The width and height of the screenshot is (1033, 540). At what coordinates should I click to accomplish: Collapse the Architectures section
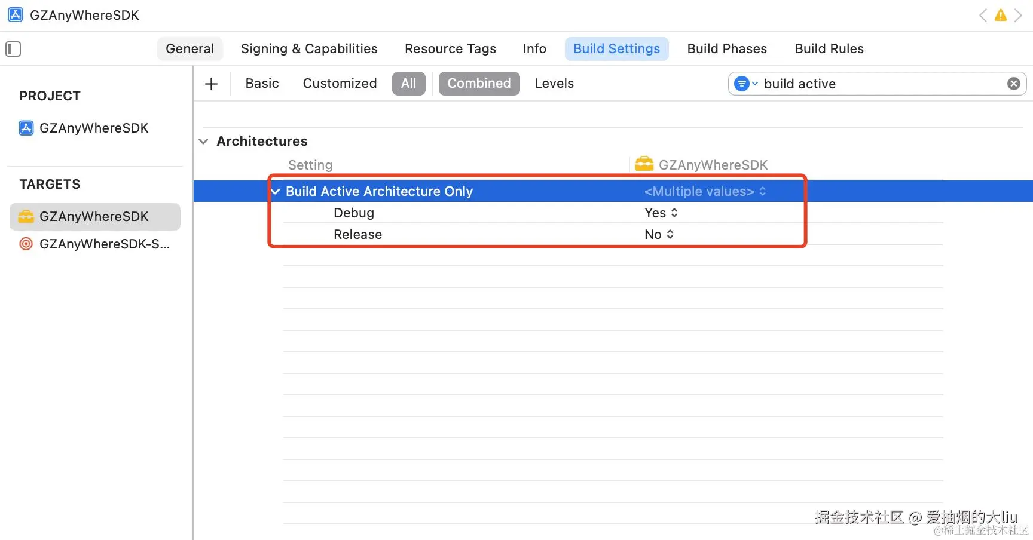click(204, 142)
